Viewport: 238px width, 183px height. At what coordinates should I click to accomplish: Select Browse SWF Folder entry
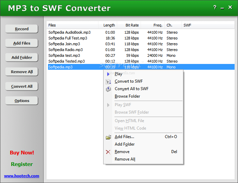pyautogui.click(x=143, y=112)
